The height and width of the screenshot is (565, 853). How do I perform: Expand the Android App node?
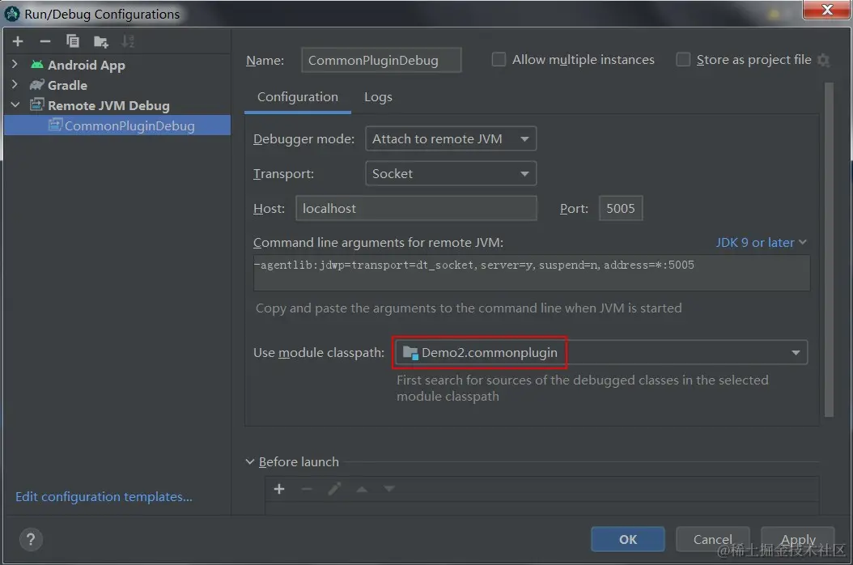[x=15, y=64]
